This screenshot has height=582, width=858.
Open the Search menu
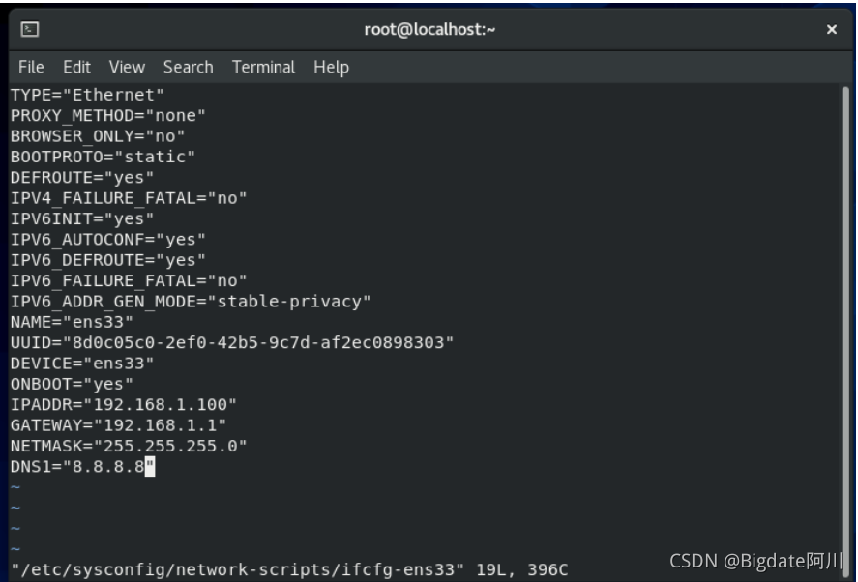coord(189,67)
